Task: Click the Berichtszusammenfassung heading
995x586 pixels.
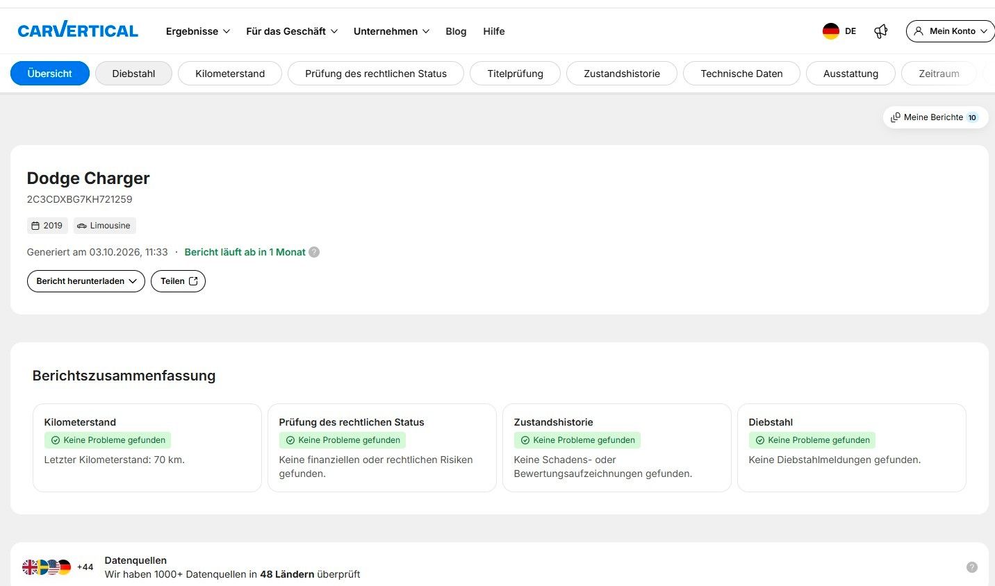Action: click(124, 376)
